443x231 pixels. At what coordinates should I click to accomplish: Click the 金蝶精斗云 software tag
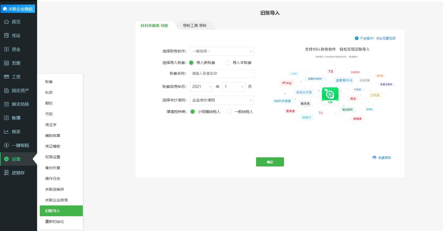[344, 80]
